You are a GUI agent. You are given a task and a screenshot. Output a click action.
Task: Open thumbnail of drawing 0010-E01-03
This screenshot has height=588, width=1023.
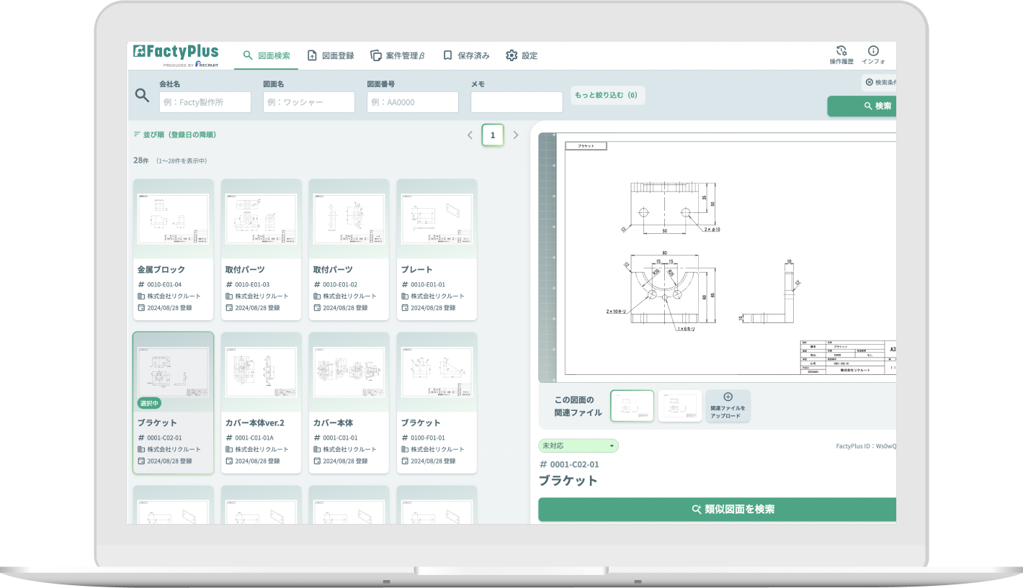click(262, 219)
